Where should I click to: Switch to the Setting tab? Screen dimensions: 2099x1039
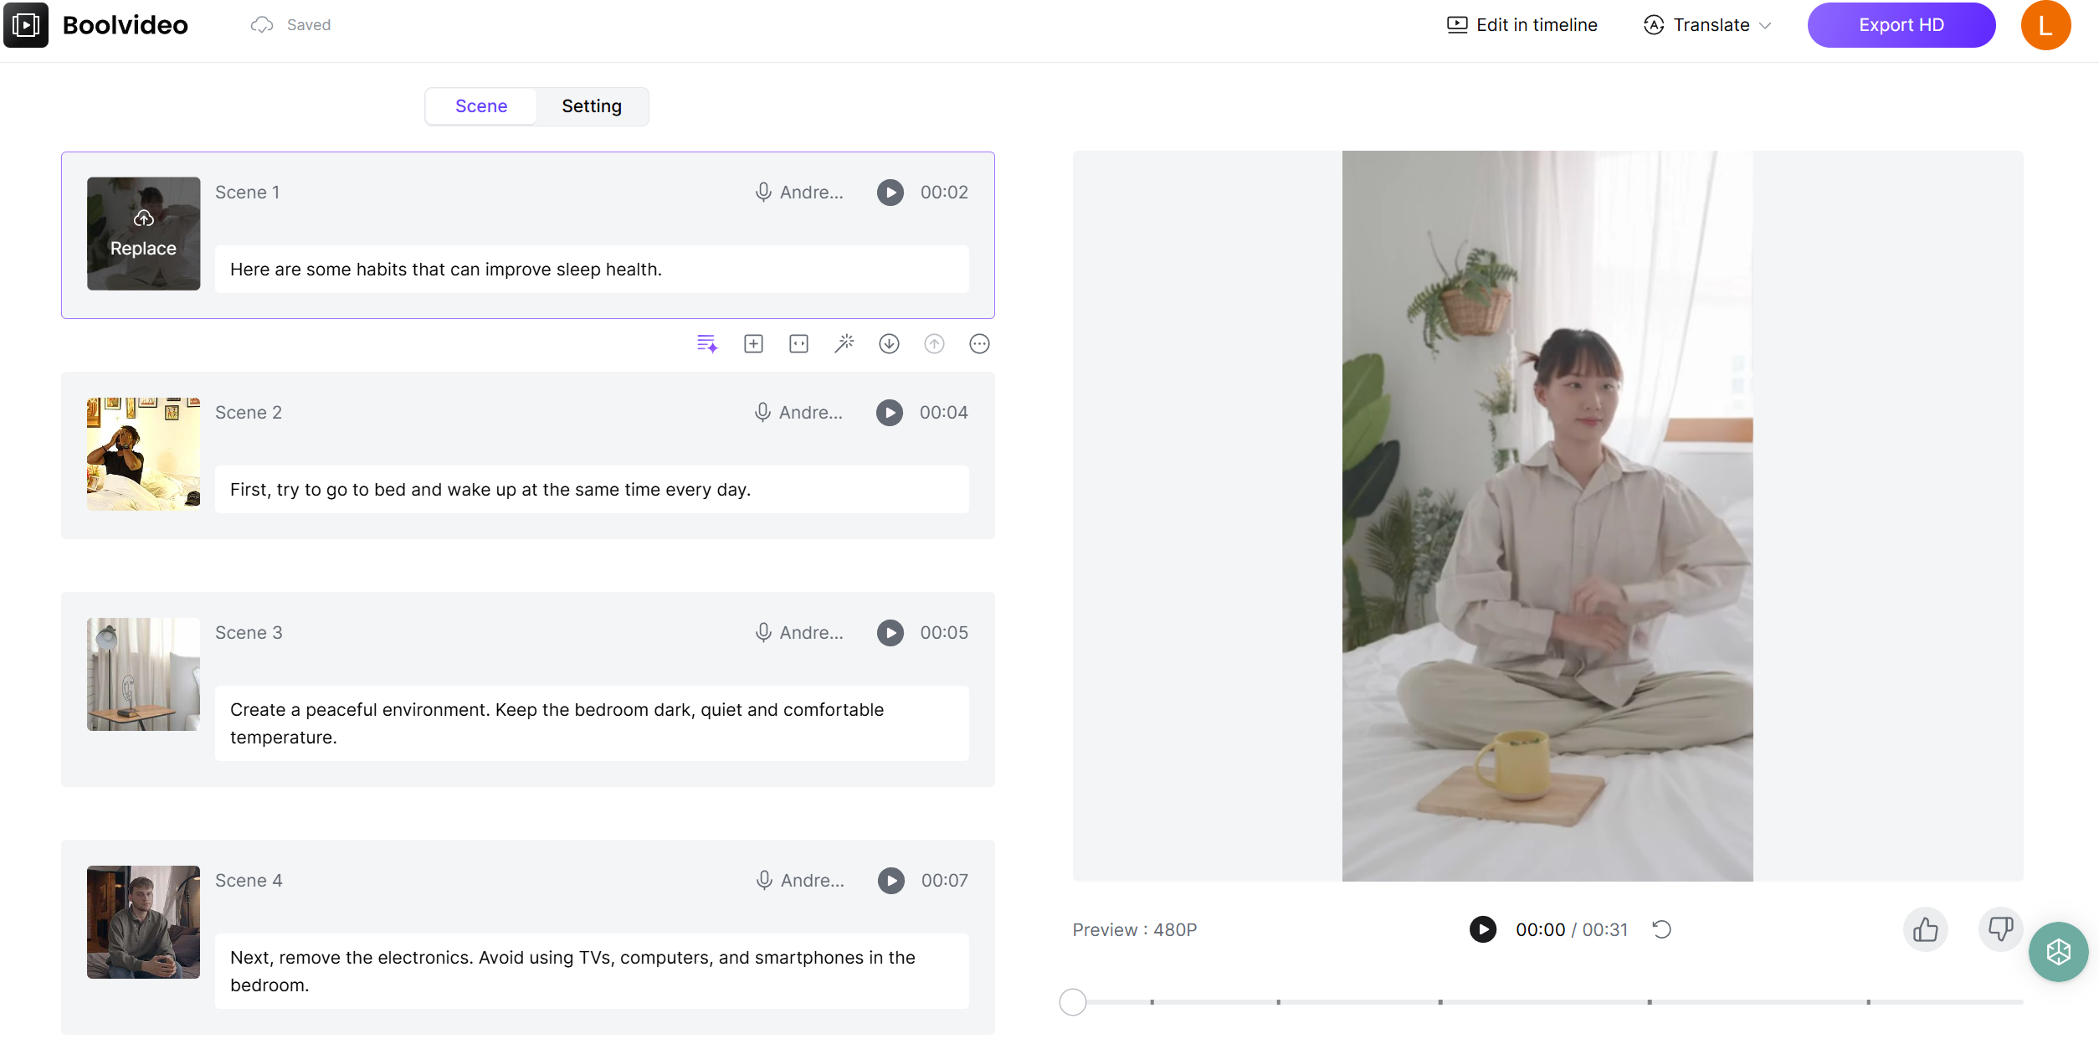click(592, 106)
